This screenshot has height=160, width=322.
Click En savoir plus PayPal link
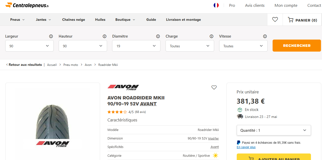coord(246,147)
